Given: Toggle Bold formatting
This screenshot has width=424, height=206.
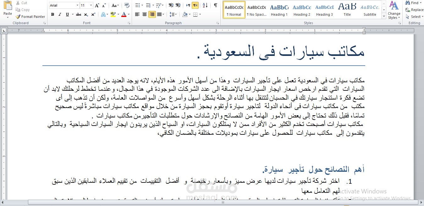Looking at the screenshot, I should [x=52, y=14].
